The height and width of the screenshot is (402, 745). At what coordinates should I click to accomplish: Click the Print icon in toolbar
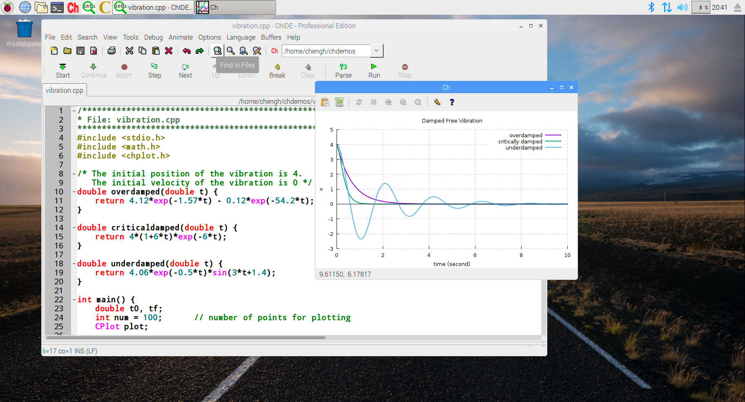(112, 51)
